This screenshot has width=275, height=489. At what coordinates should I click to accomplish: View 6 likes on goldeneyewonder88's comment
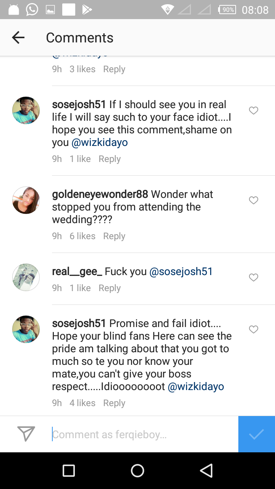click(x=82, y=236)
